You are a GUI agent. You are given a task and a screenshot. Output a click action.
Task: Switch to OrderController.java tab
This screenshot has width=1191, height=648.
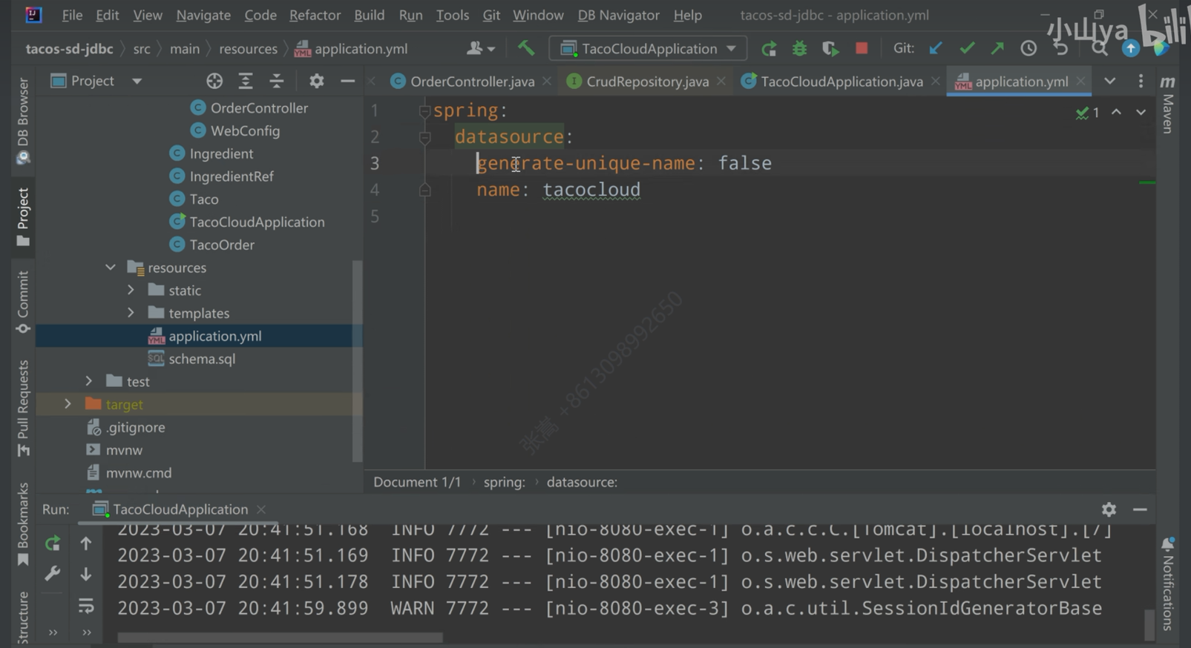tap(472, 82)
